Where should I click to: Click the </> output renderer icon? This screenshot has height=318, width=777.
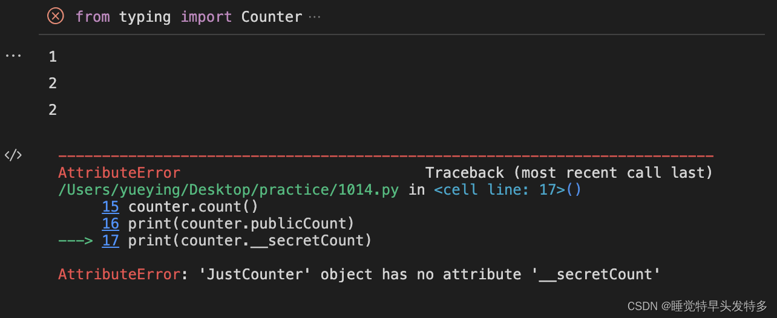(x=13, y=155)
